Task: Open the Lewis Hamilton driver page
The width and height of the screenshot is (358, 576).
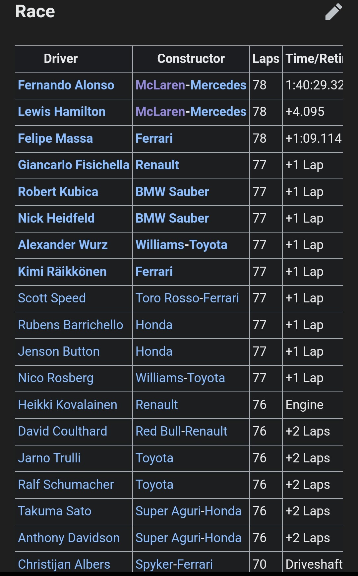Action: point(62,112)
